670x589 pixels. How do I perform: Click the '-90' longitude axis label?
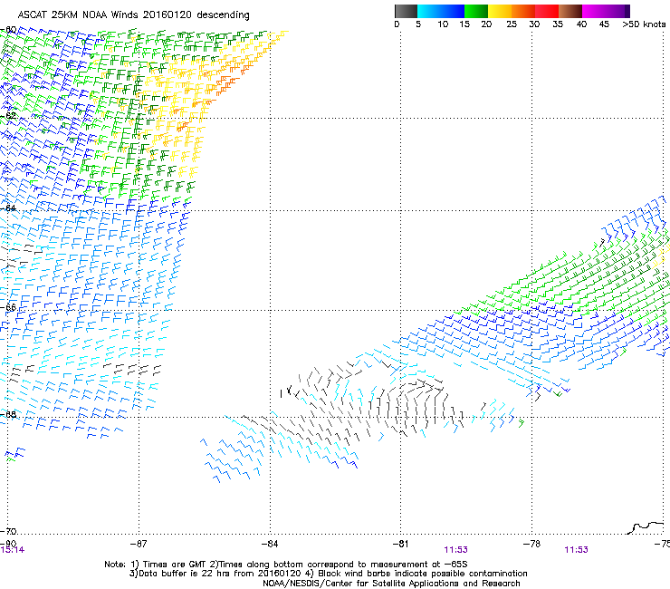pyautogui.click(x=8, y=544)
